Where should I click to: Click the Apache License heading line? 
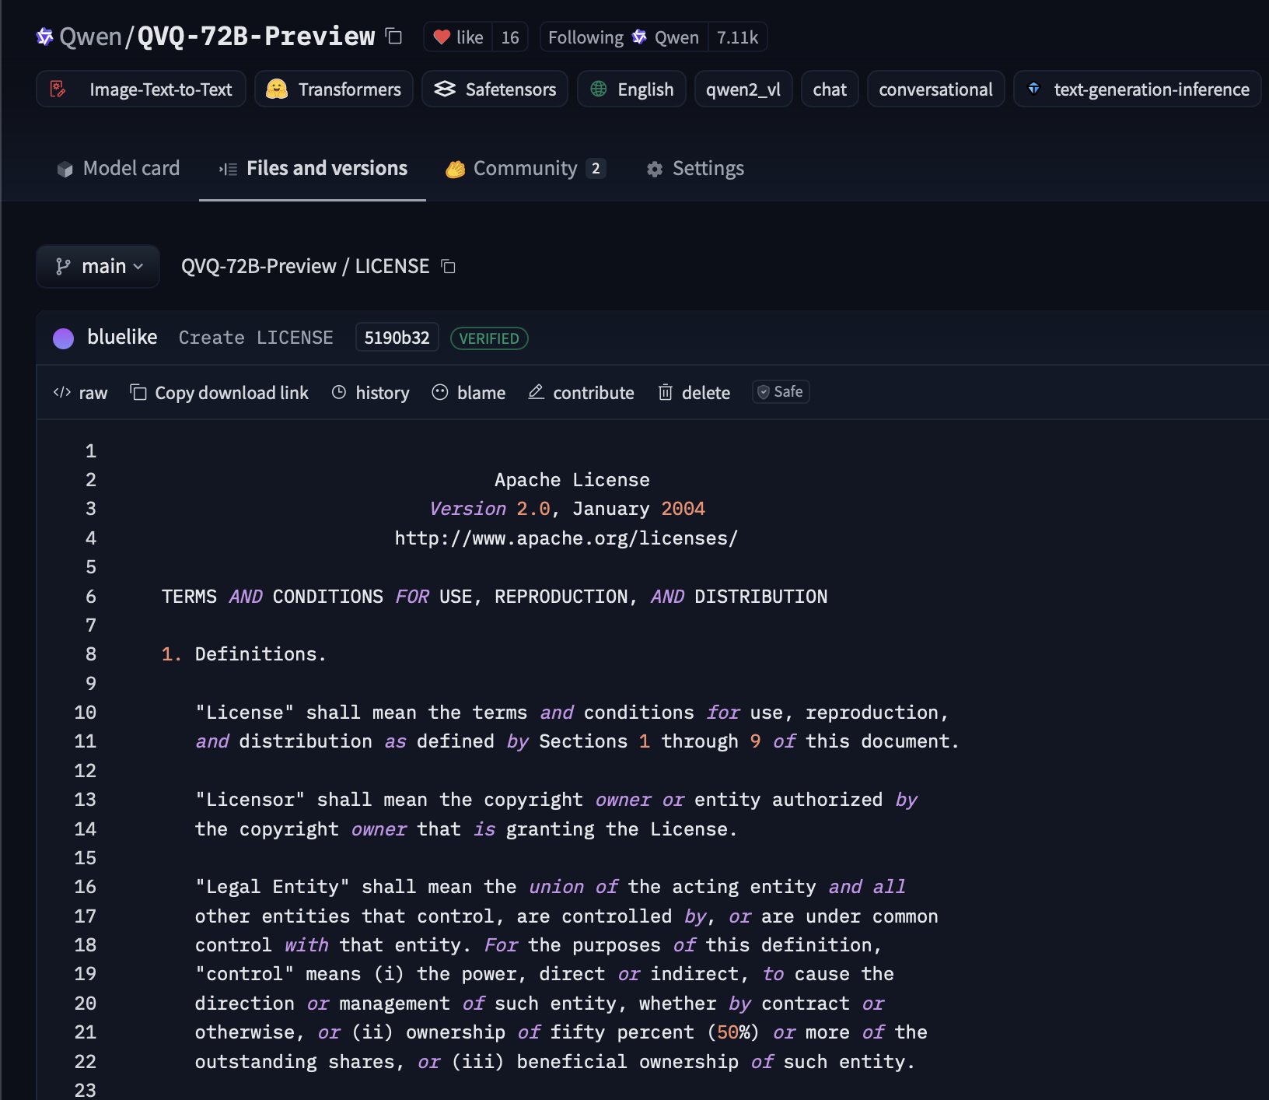coord(572,480)
